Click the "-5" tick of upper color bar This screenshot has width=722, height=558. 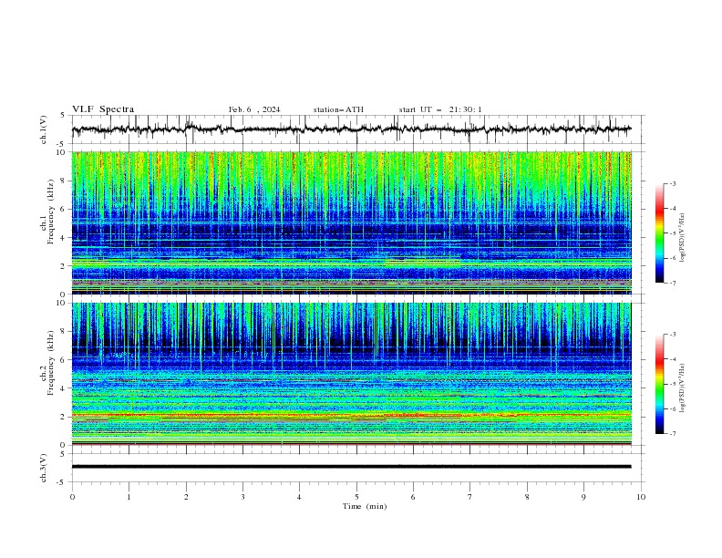pos(672,233)
